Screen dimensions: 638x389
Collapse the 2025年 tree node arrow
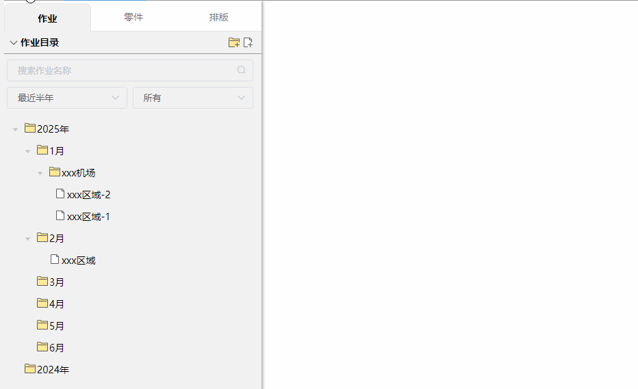click(16, 129)
